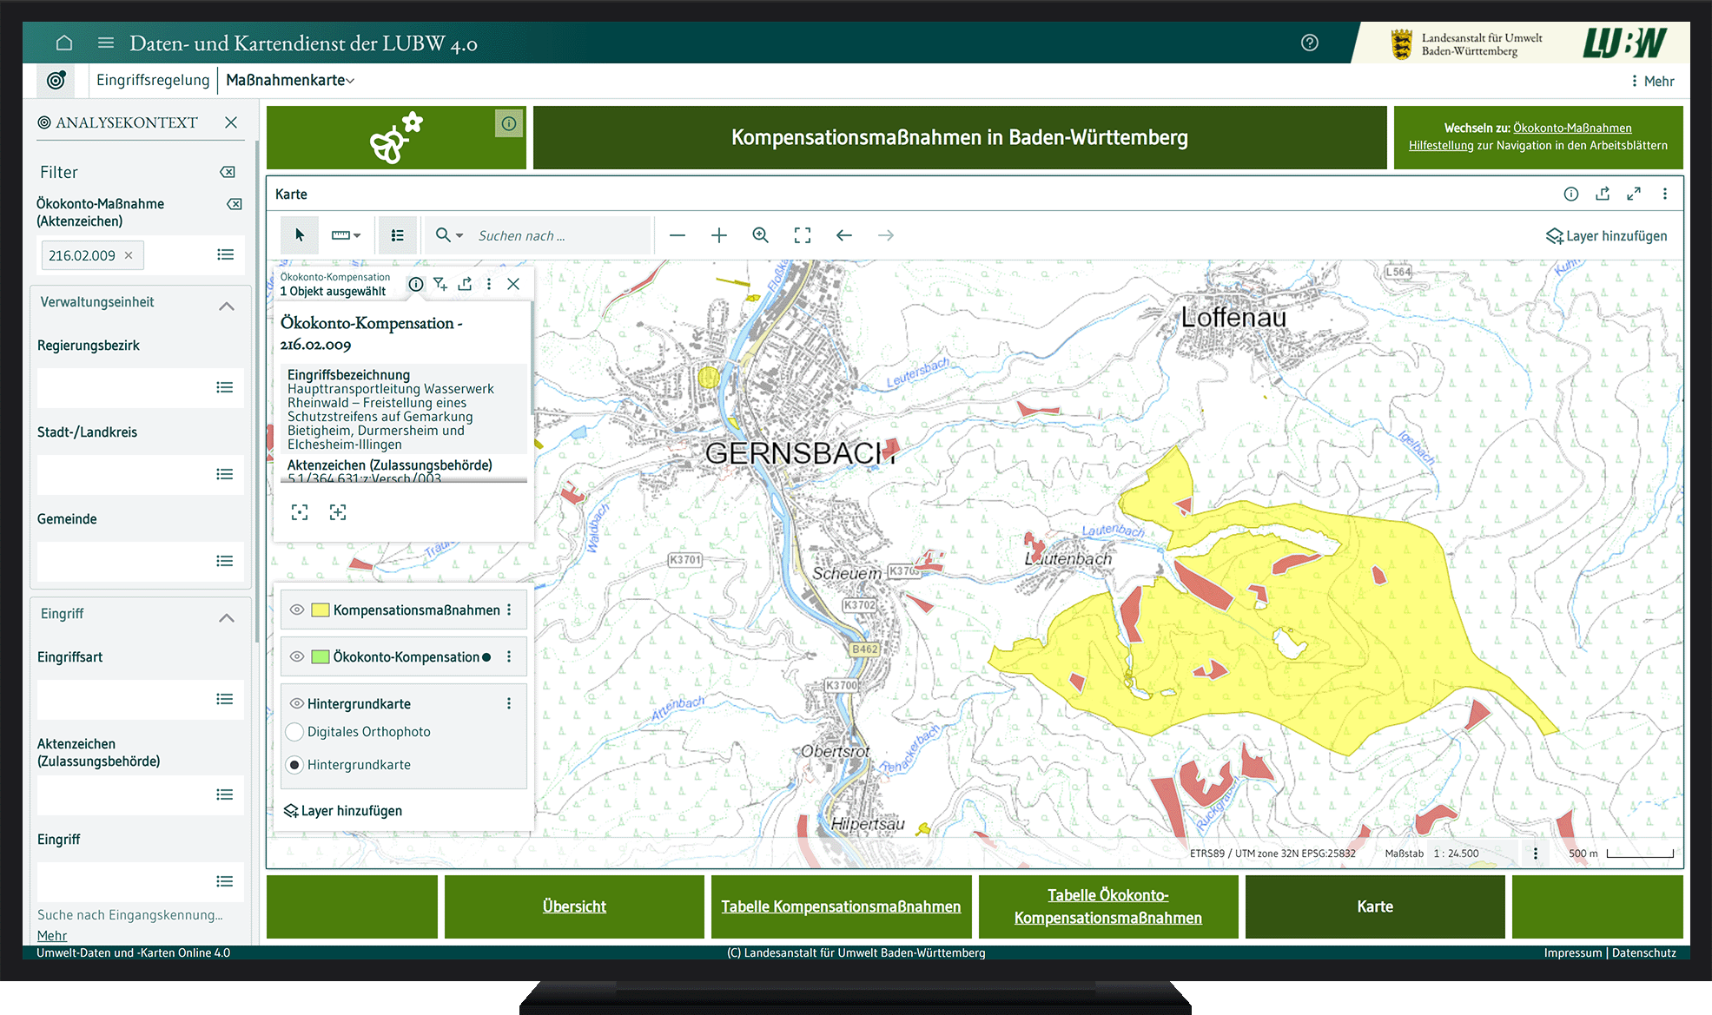The height and width of the screenshot is (1015, 1712).
Task: Collapse the Verwaltungseinheit section
Action: click(227, 306)
